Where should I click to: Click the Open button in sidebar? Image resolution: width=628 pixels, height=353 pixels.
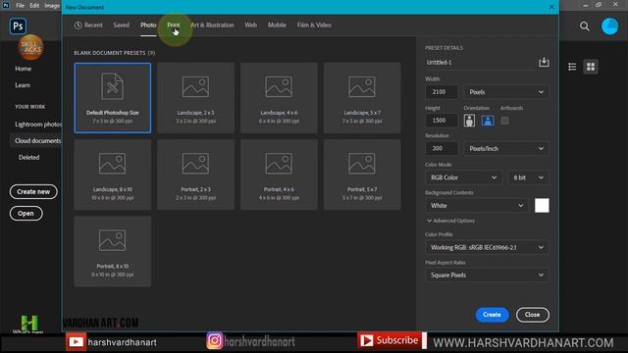pos(26,214)
